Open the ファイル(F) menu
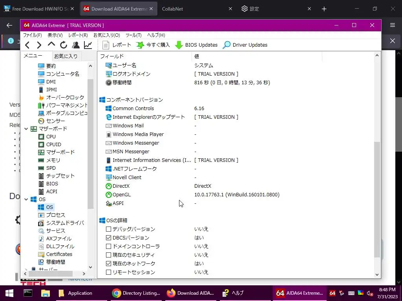 pos(32,35)
